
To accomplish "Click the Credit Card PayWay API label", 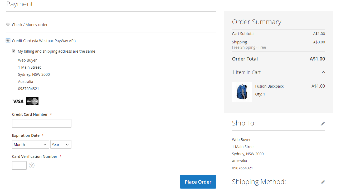I will coord(44,41).
